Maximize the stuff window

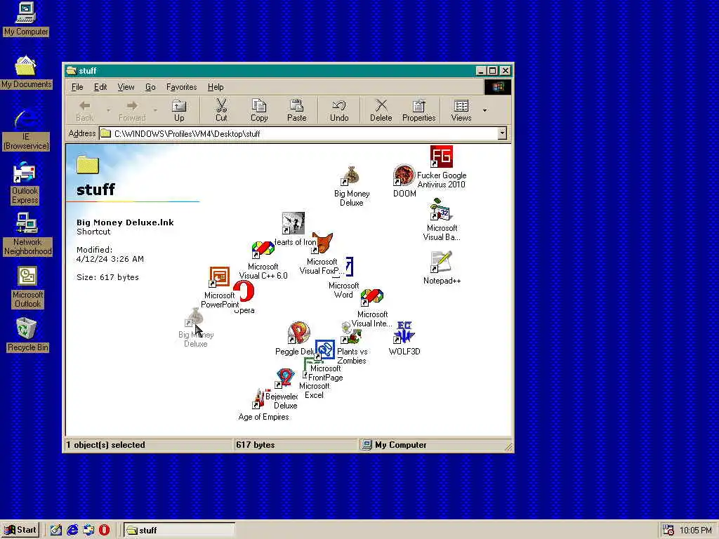click(492, 71)
